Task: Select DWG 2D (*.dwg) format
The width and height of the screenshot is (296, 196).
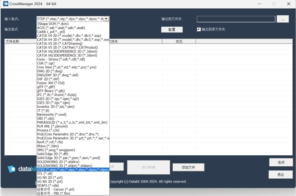Action: pyautogui.click(x=73, y=71)
